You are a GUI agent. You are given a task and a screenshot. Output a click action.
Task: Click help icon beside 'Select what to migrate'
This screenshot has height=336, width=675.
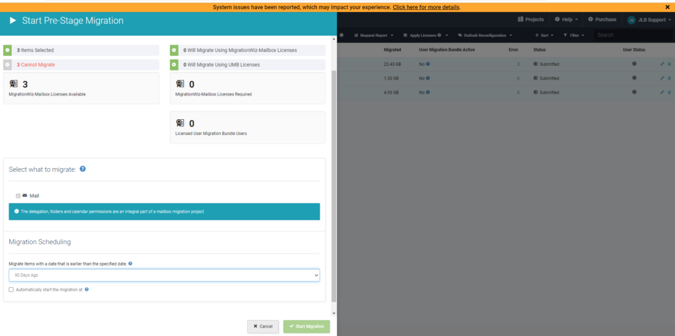[x=82, y=169]
